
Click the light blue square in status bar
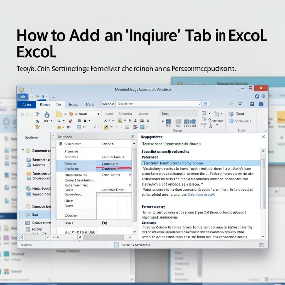pos(117,245)
